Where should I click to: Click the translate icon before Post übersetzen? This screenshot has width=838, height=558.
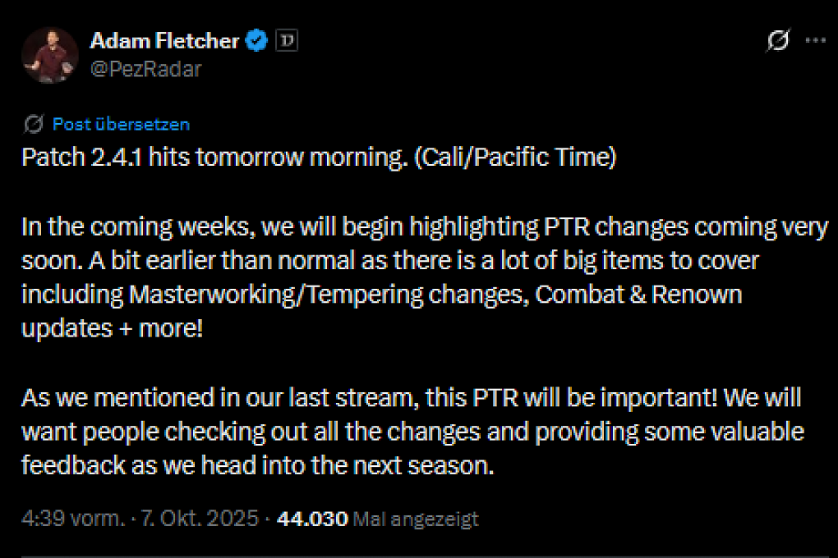click(x=33, y=124)
